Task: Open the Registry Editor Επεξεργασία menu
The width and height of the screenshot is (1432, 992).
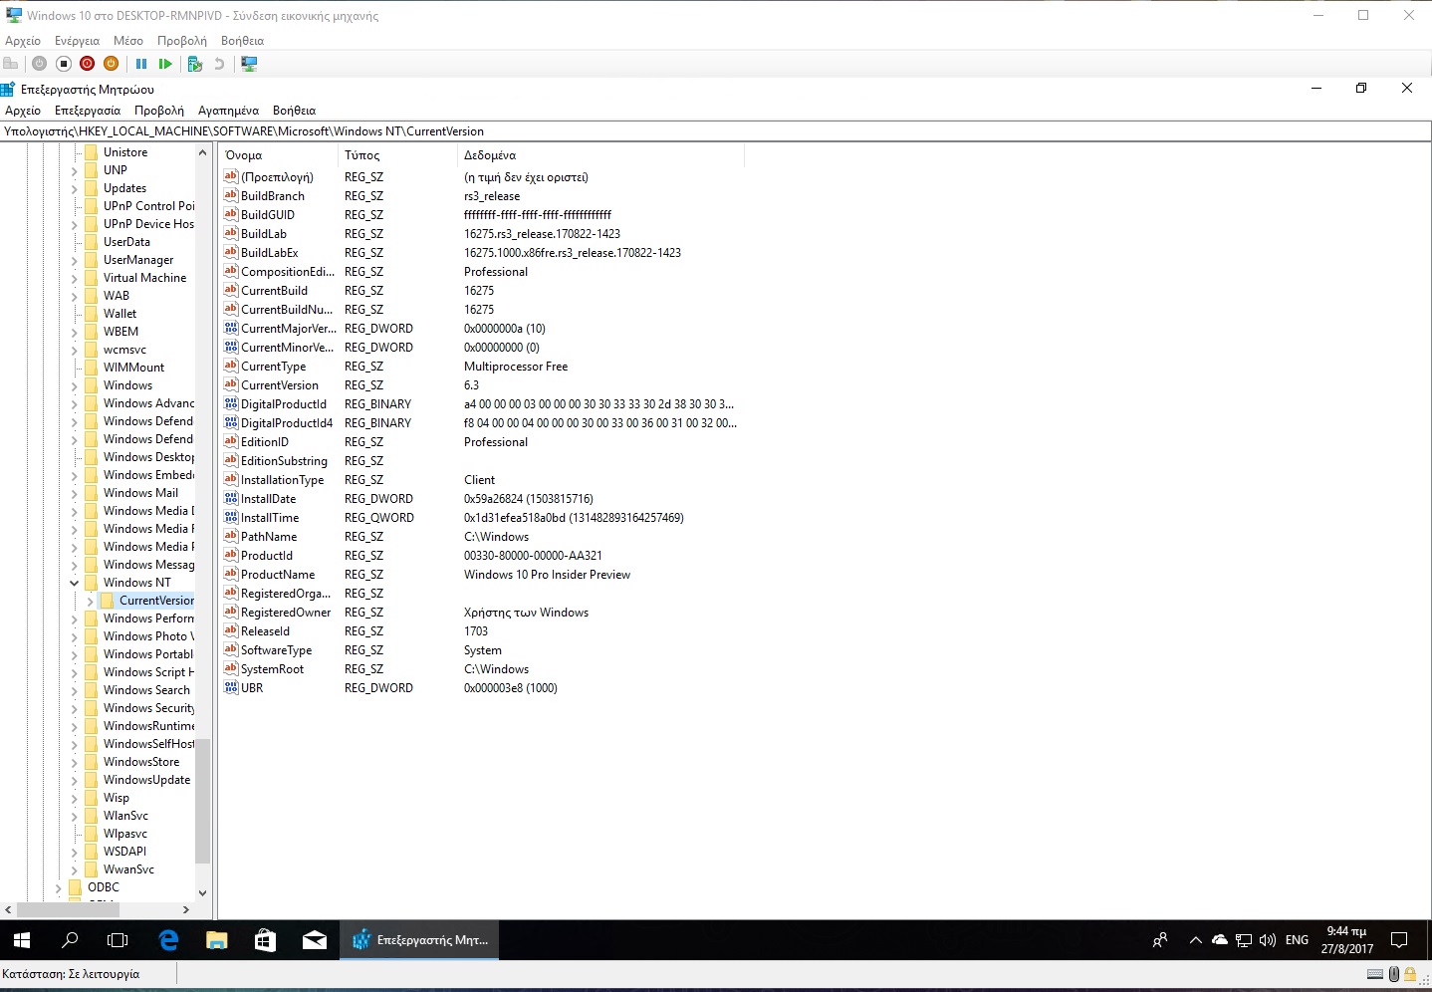Action: pos(88,111)
